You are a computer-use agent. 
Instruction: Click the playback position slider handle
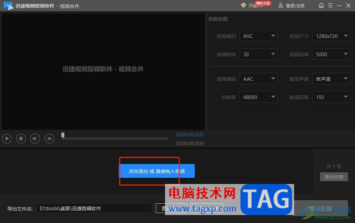[63, 135]
